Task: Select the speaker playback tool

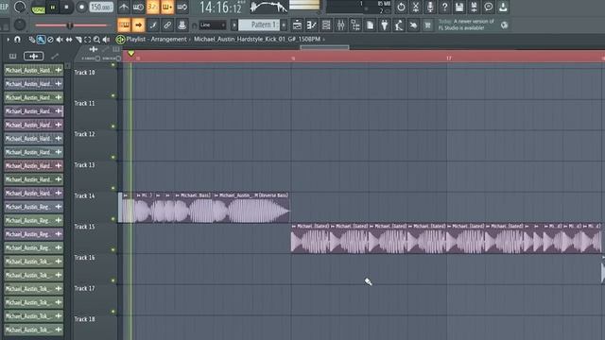Action: pyautogui.click(x=106, y=40)
